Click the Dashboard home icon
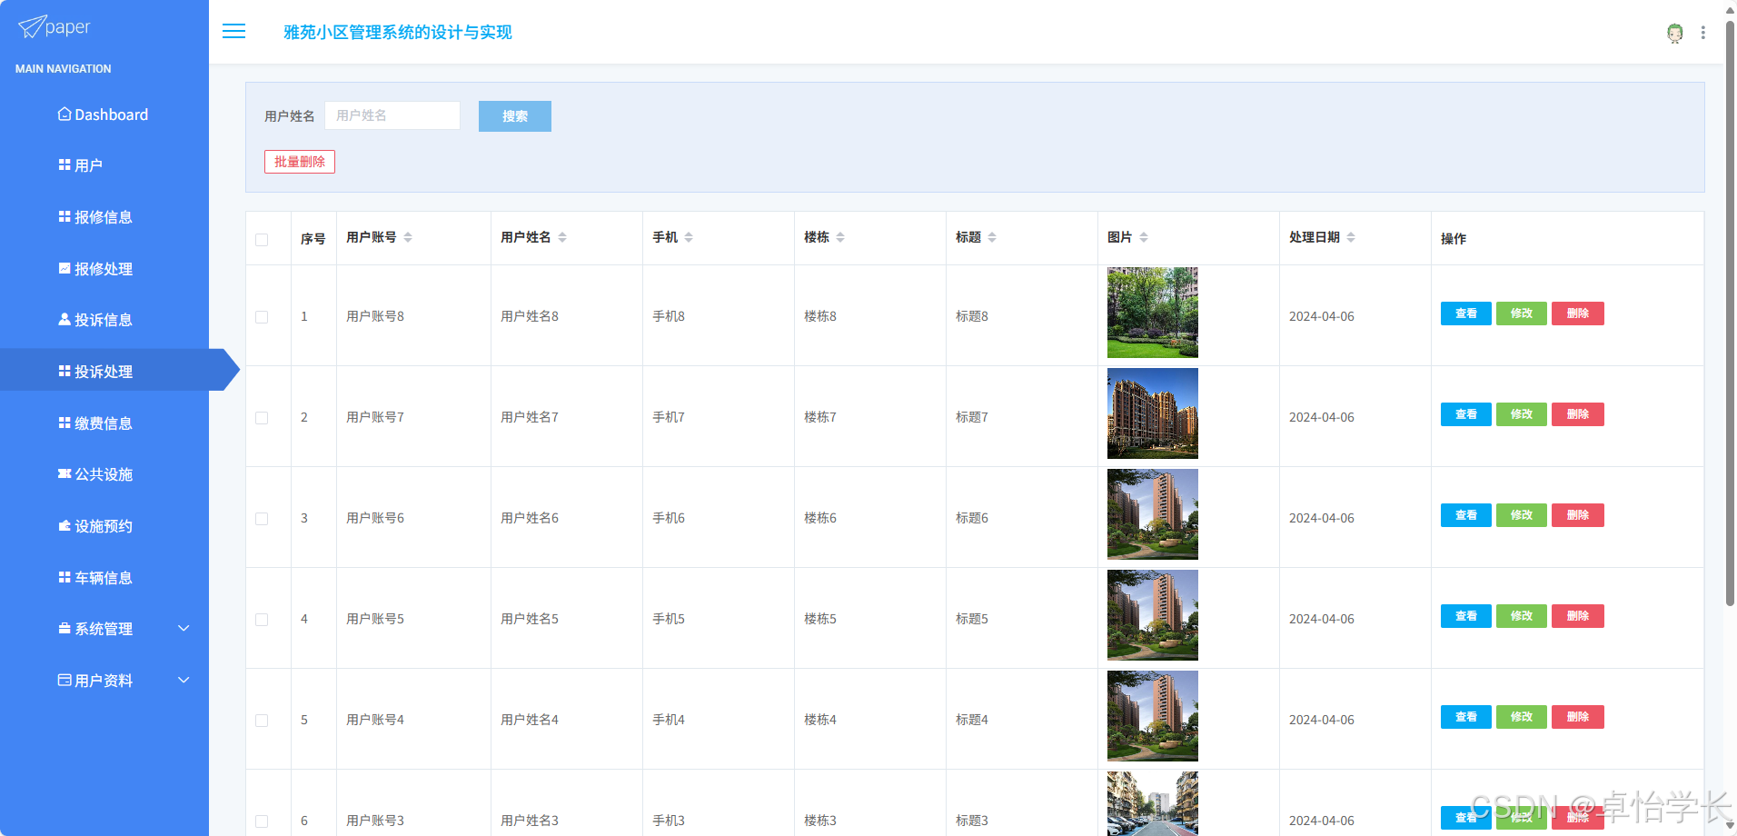 65,114
